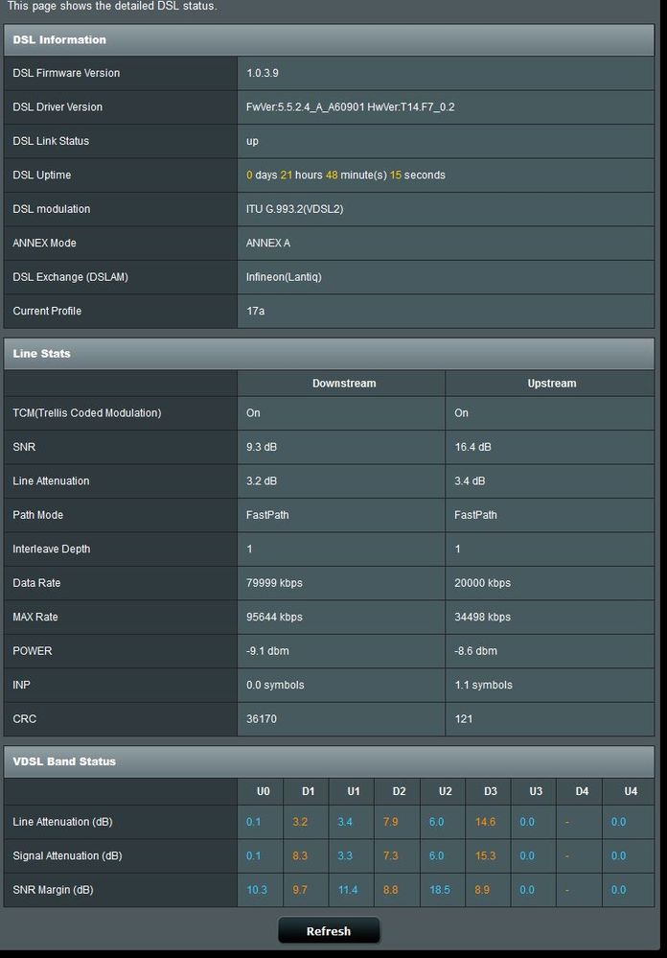Select the upstream MAX Rate 34498 kbps
Viewport: 667px width, 958px height.
coord(482,617)
